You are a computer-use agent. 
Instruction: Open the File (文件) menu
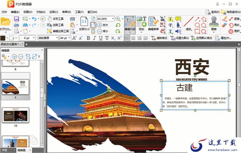[x=4, y=12]
